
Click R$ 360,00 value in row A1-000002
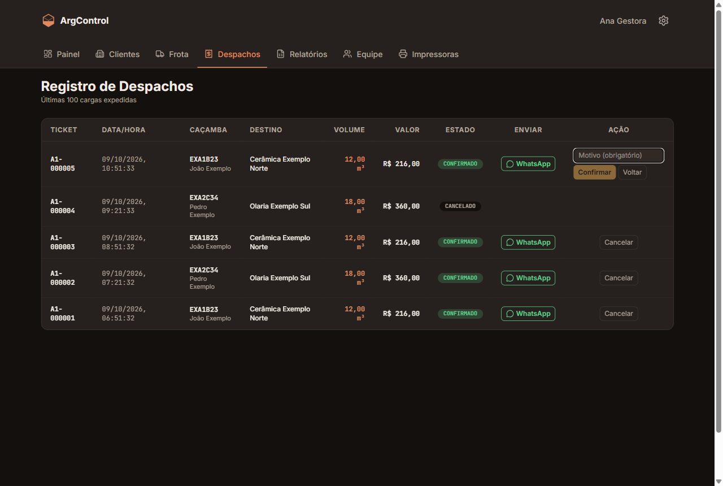401,278
